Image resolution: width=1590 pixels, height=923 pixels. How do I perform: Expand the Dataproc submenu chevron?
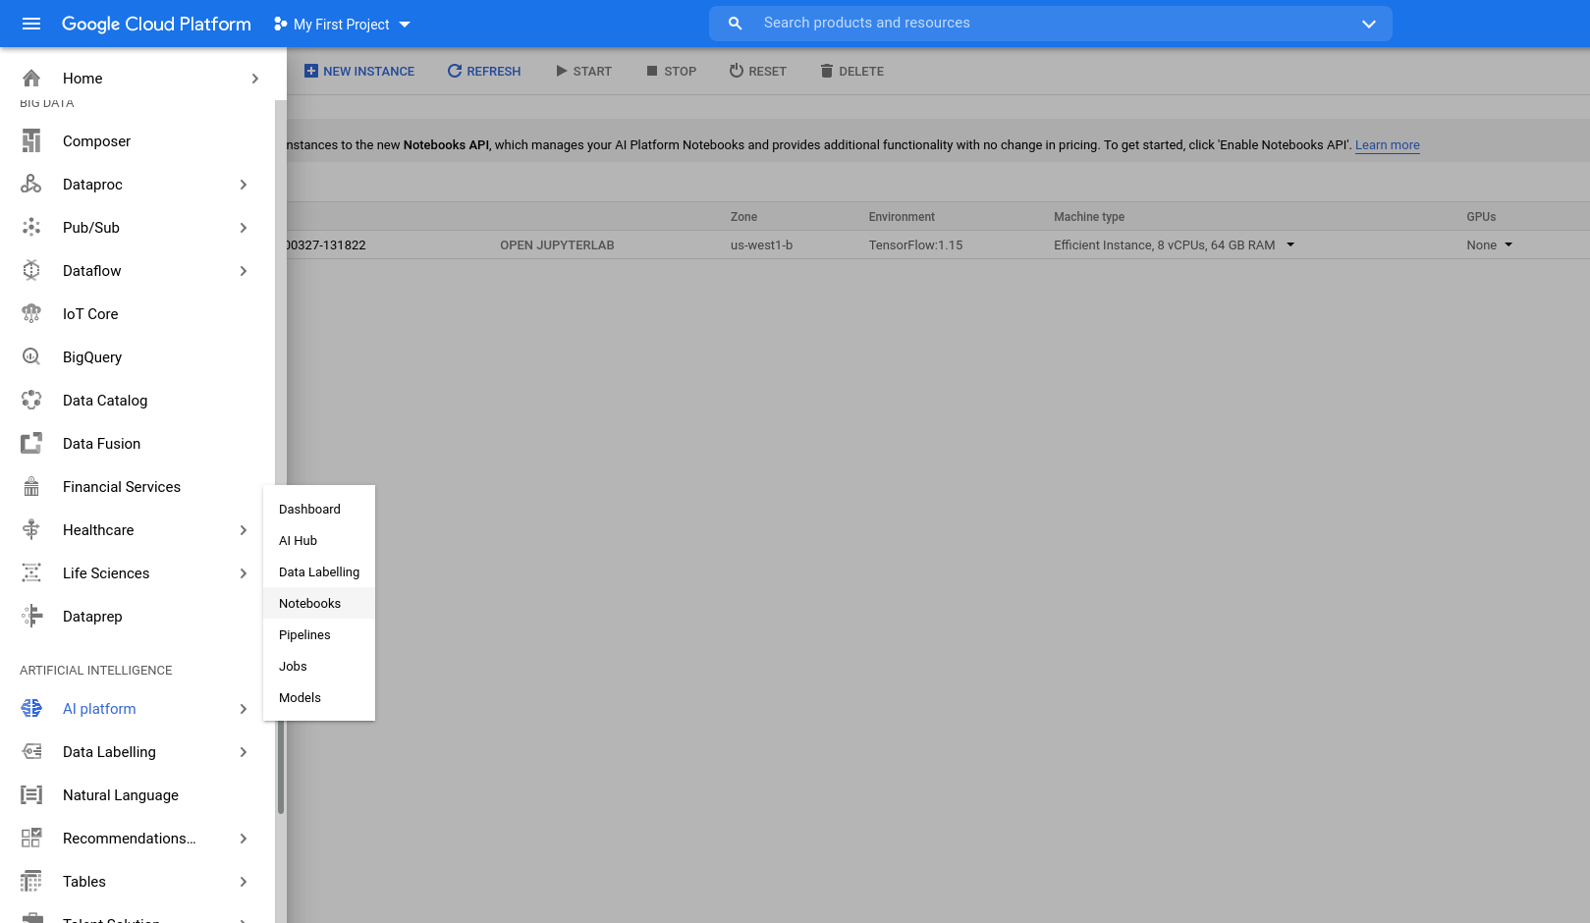click(x=244, y=185)
